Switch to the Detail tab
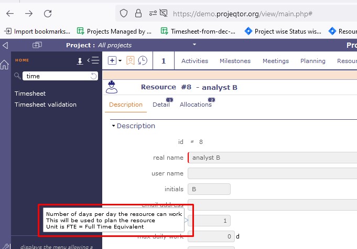Viewport: 357px width, 249px height. coord(161,105)
